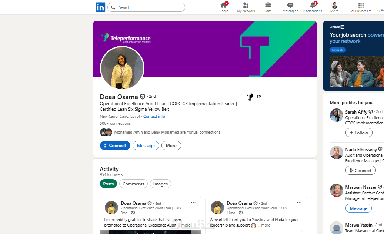Open My Network icon

pyautogui.click(x=246, y=7)
